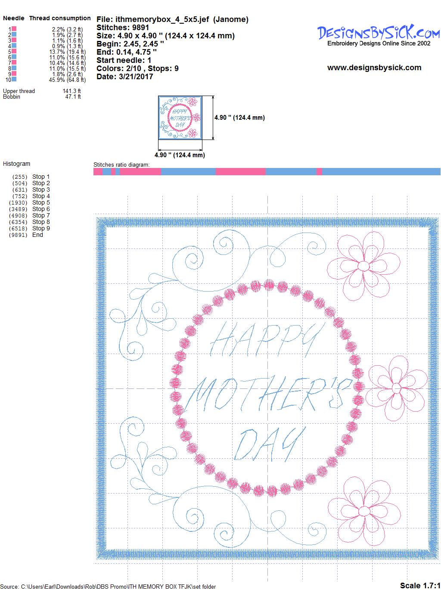
Task: Click the Thread consumption column header
Action: pyautogui.click(x=60, y=18)
